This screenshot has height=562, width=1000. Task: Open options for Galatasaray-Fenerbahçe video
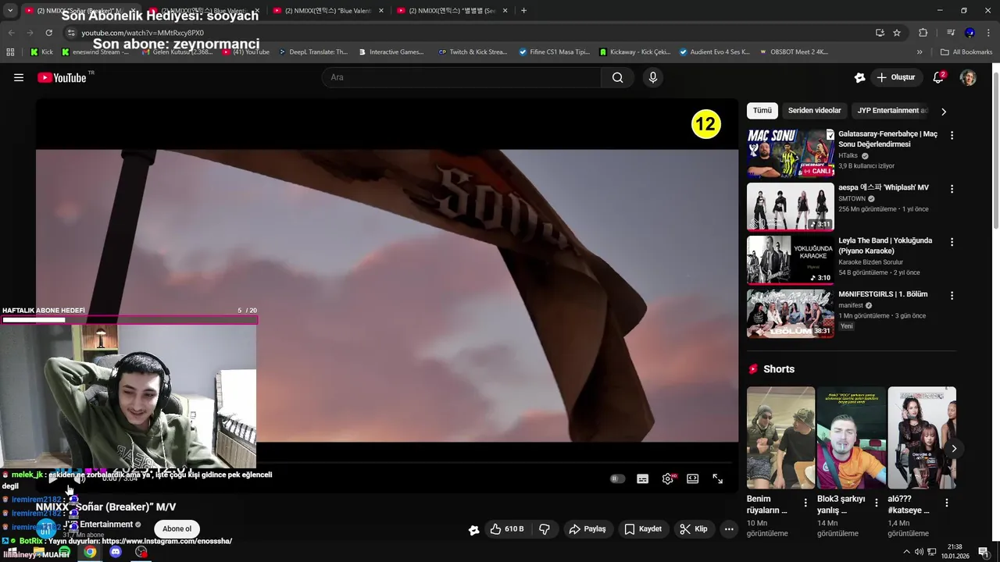pyautogui.click(x=952, y=135)
